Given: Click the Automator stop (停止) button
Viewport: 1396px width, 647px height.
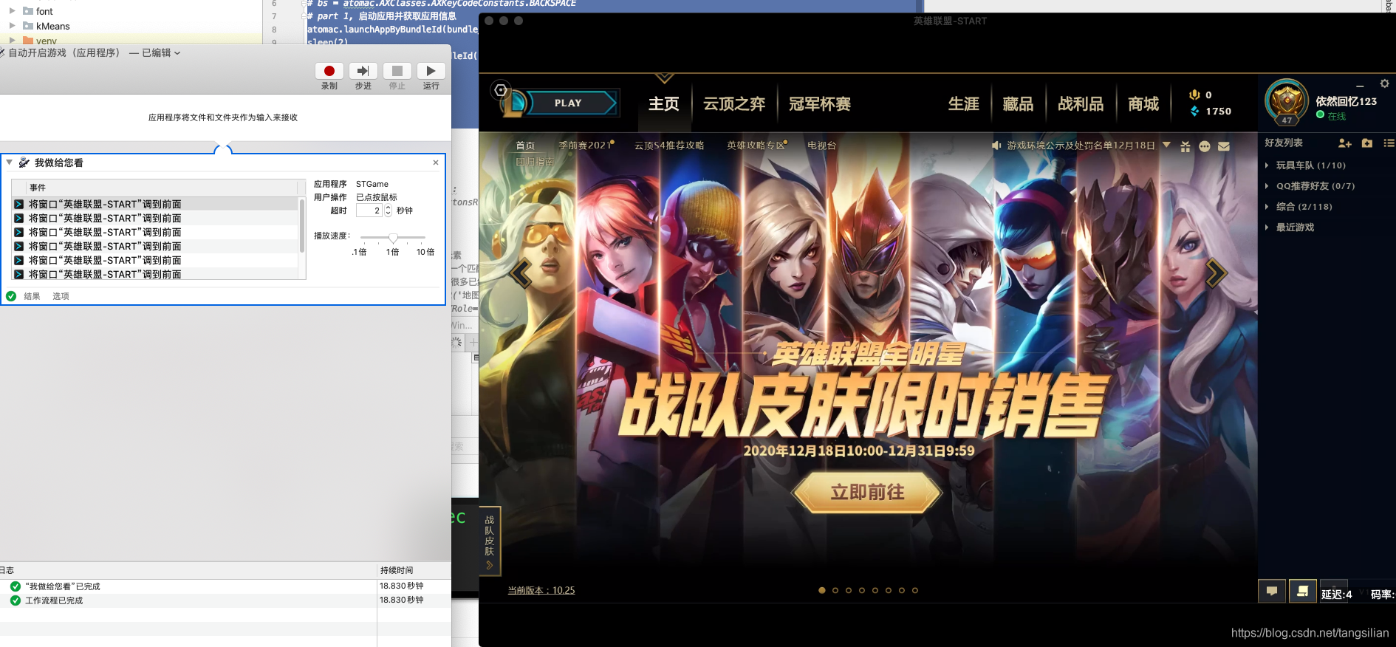Looking at the screenshot, I should click(x=397, y=71).
